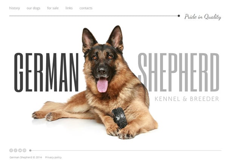Select the for sale menu item

53,8
